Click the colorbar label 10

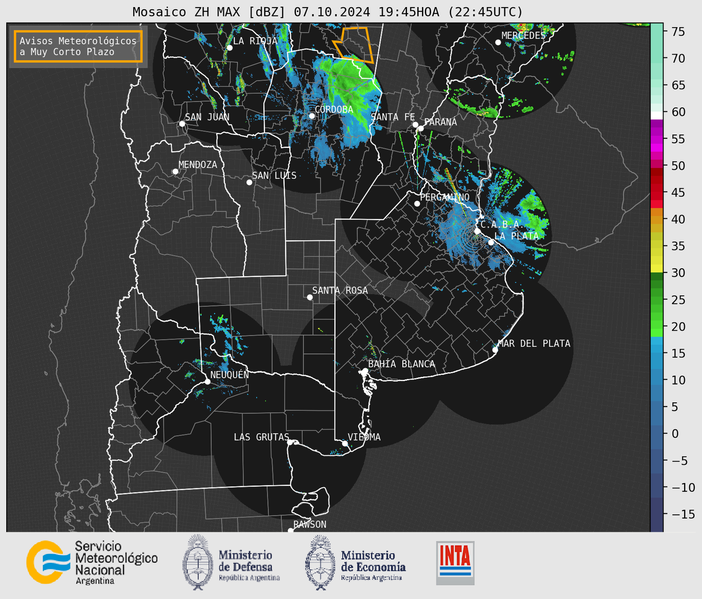click(678, 380)
